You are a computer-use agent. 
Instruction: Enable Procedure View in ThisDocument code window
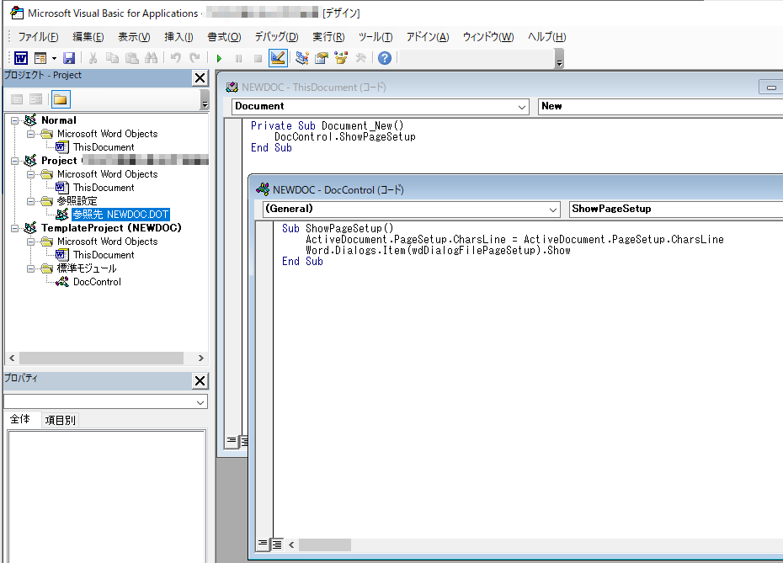(x=232, y=441)
